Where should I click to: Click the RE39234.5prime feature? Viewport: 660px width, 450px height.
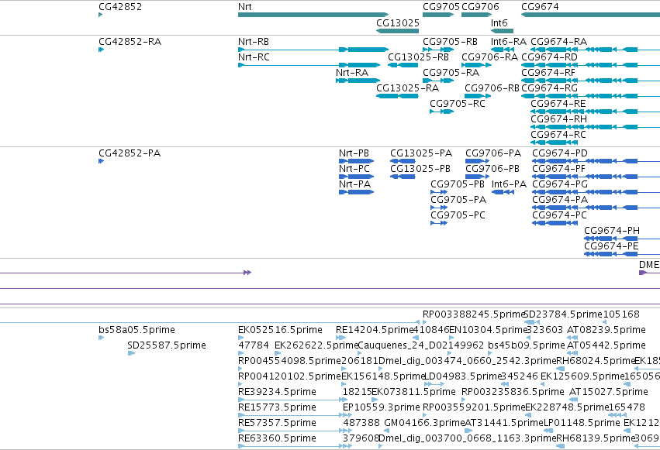coord(293,400)
